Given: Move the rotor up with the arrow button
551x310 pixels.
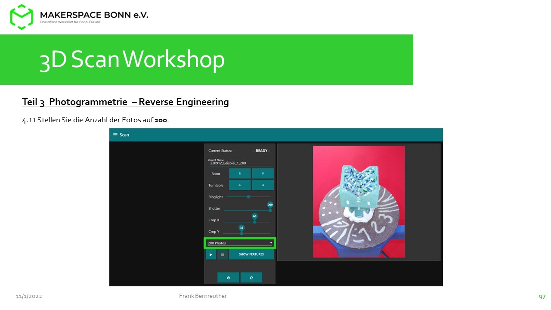Looking at the screenshot, I should click(240, 174).
